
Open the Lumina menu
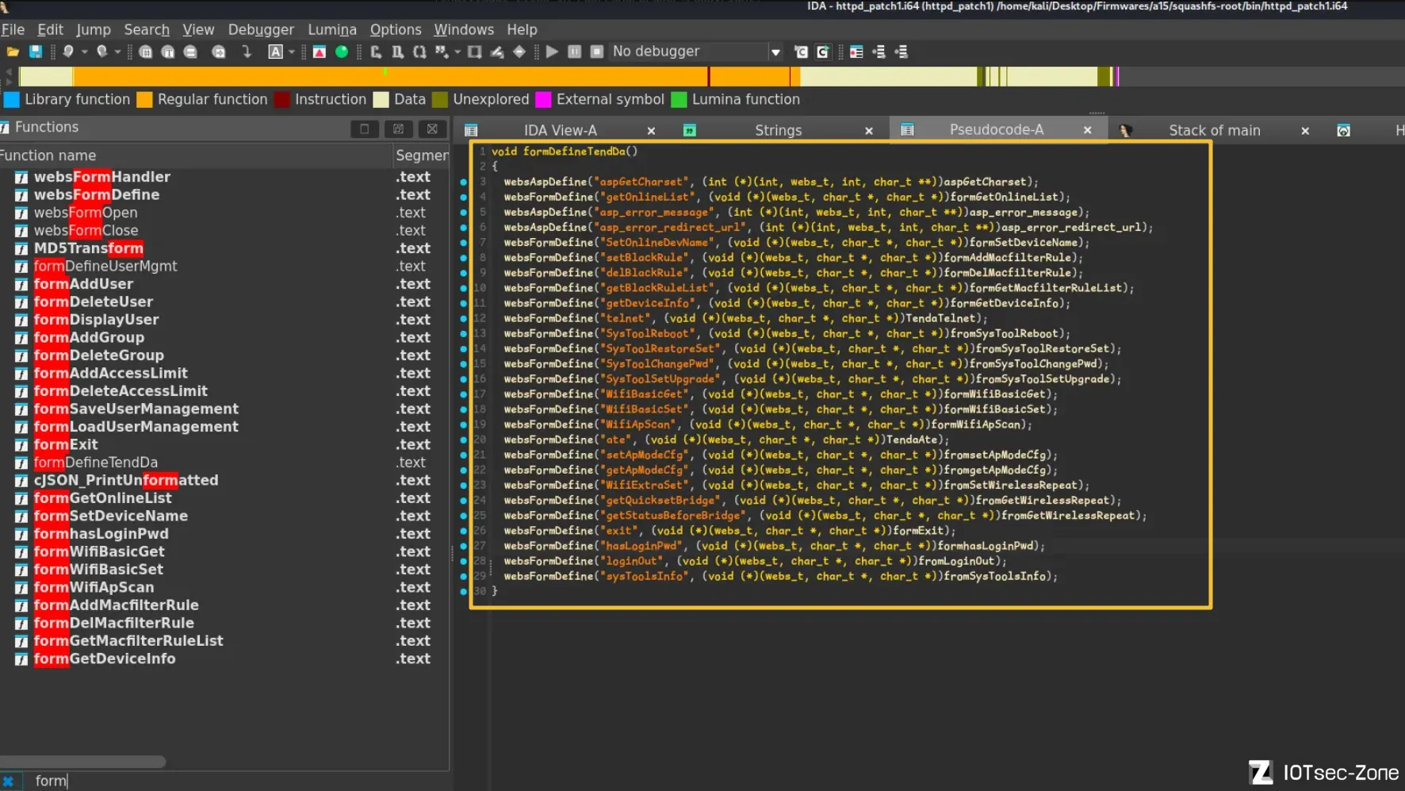click(331, 29)
